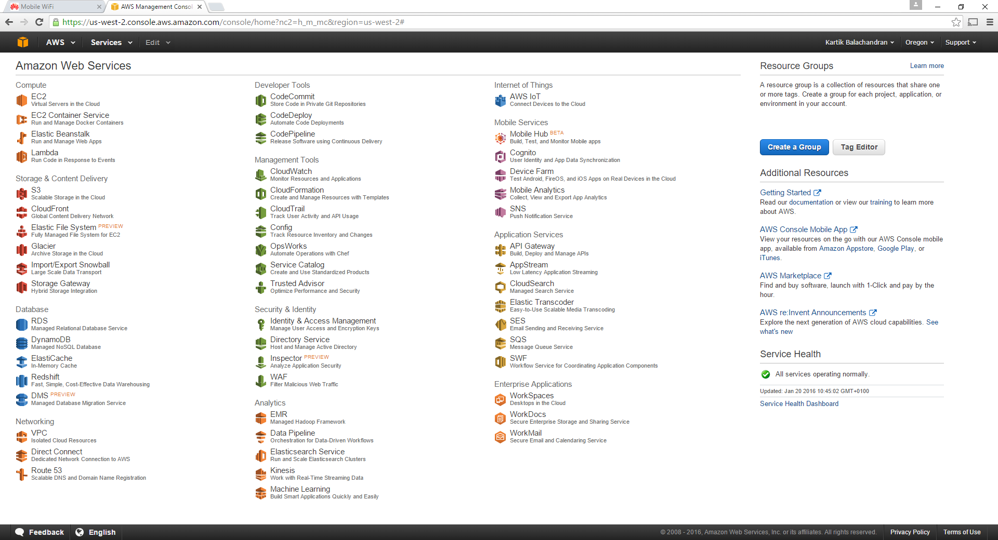Open the Google Play link
998x540 pixels.
coord(896,249)
